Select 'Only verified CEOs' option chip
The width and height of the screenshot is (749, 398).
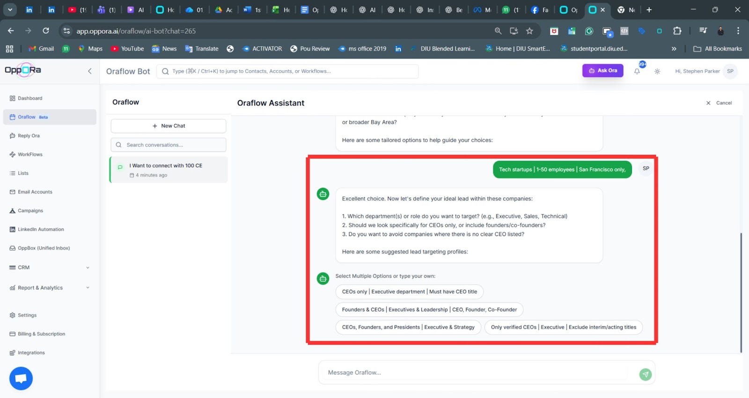pyautogui.click(x=563, y=327)
